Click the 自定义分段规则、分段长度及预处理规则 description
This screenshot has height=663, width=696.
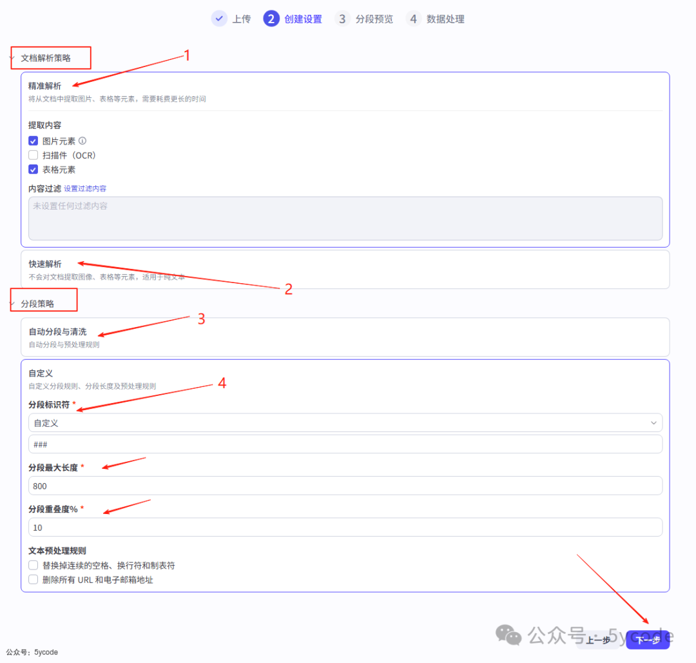[92, 386]
